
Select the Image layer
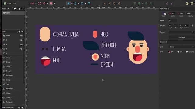coord(12,36)
